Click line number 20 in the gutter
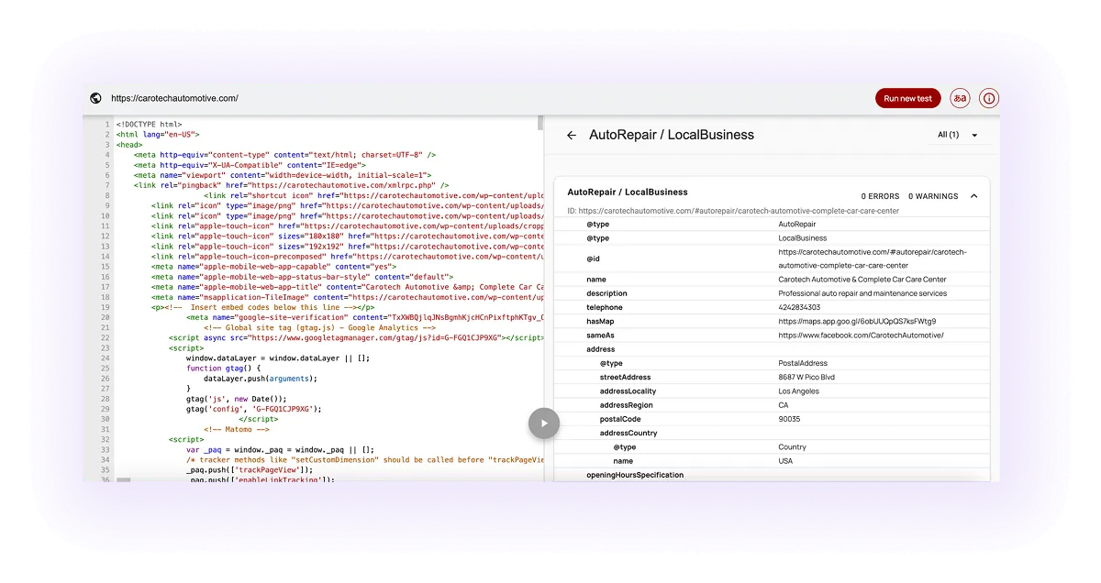 point(106,318)
